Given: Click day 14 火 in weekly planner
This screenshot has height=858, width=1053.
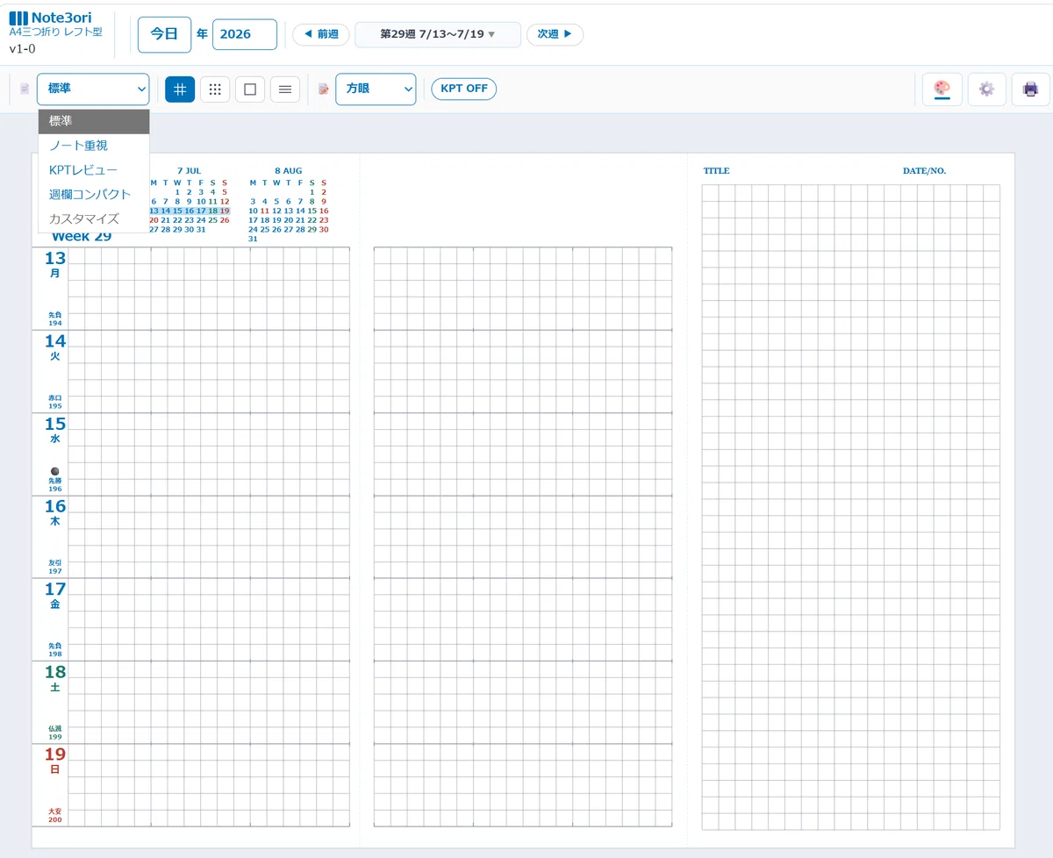Looking at the screenshot, I should click(55, 347).
